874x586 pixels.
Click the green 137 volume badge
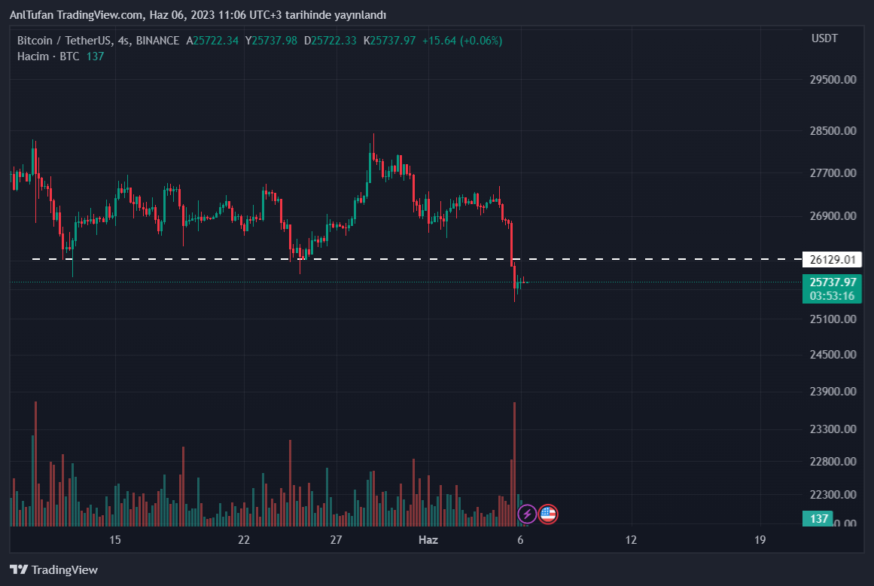pos(820,518)
